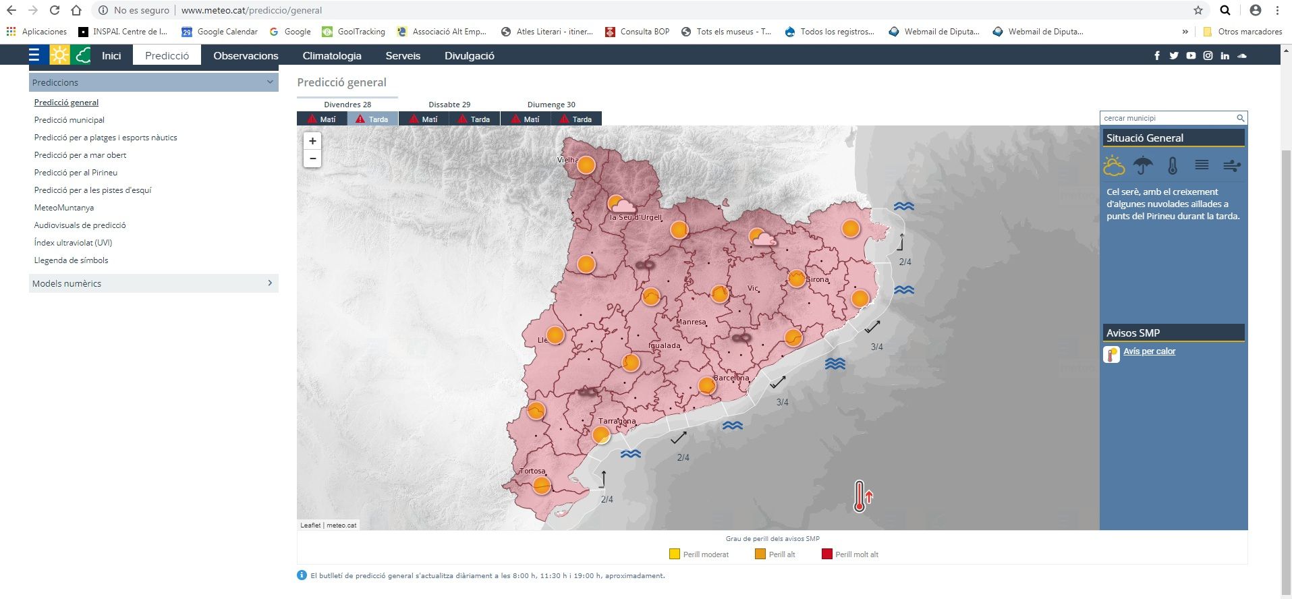Open the Google Calendar bookmark
Image resolution: width=1292 pixels, height=599 pixels.
[220, 31]
